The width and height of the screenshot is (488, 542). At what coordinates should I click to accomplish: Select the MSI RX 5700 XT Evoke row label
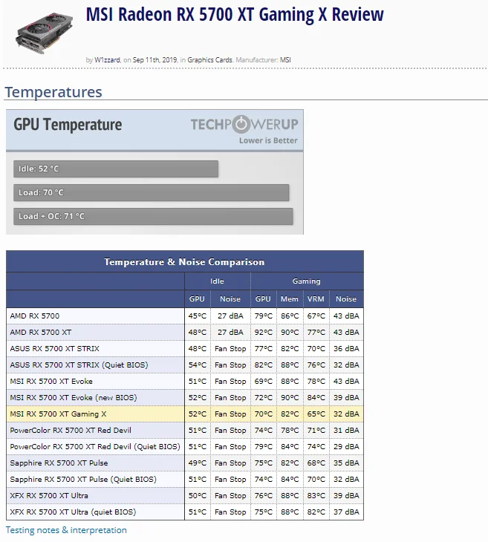(51, 382)
